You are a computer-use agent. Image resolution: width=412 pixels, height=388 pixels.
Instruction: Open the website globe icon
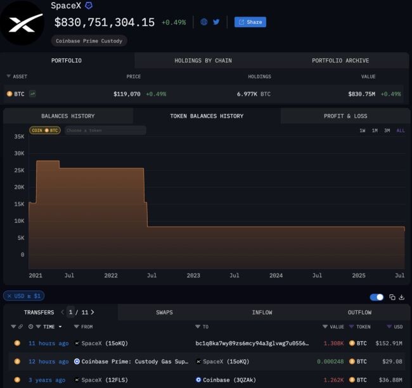click(x=204, y=22)
